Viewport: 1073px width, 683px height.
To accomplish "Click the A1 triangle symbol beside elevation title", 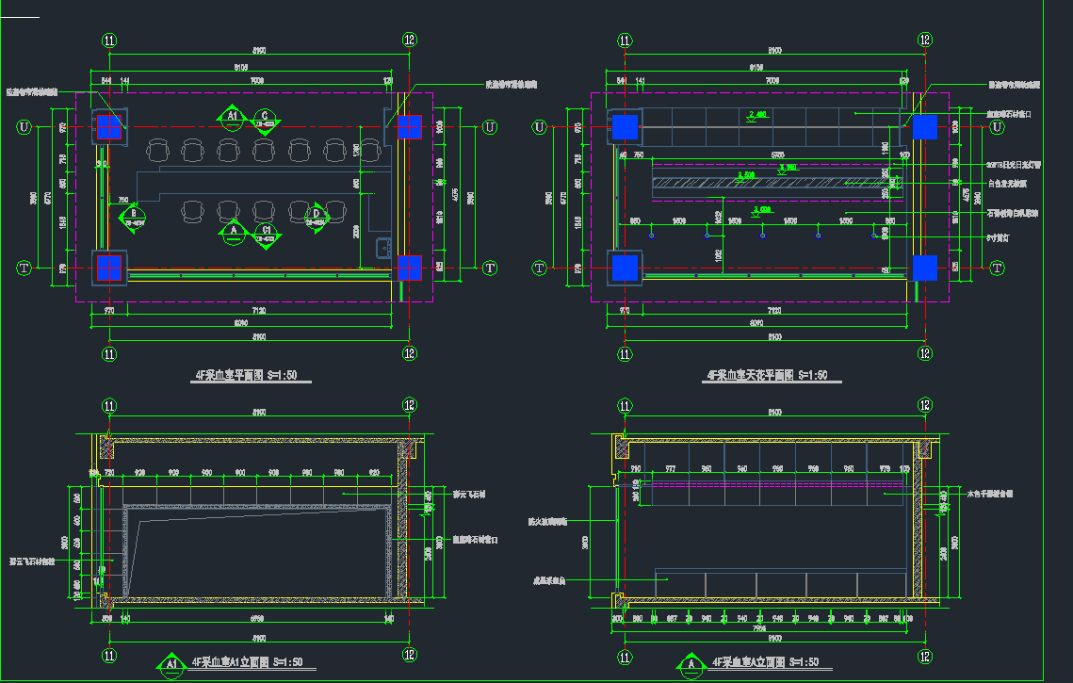I will pos(172,663).
